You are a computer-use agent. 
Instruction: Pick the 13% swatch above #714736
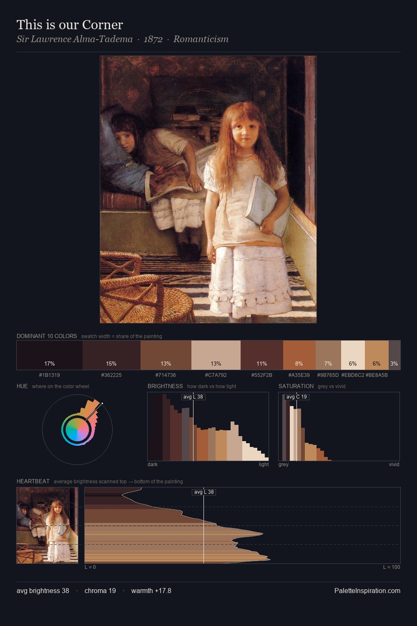166,355
